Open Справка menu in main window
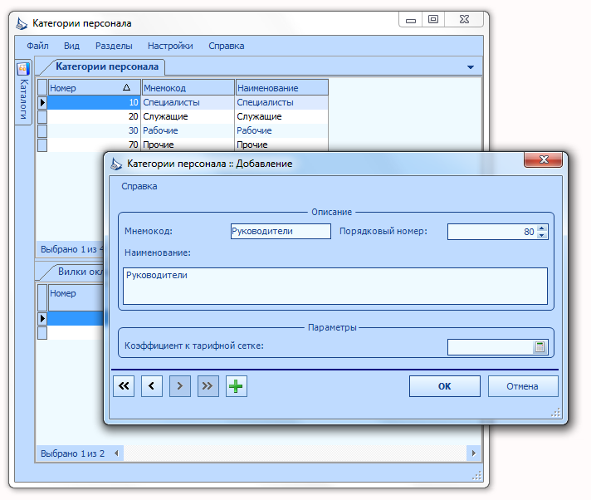The height and width of the screenshot is (500, 591). pyautogui.click(x=227, y=46)
